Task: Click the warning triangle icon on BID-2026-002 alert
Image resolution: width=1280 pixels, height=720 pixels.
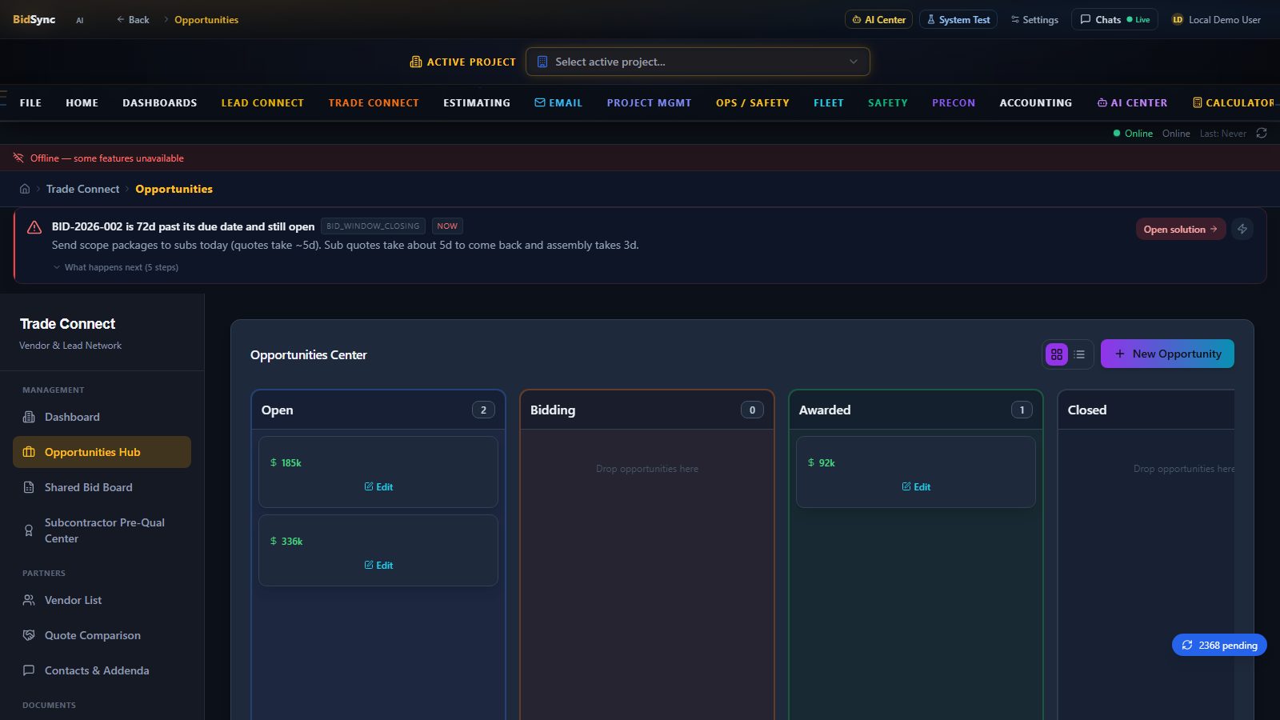Action: click(34, 227)
